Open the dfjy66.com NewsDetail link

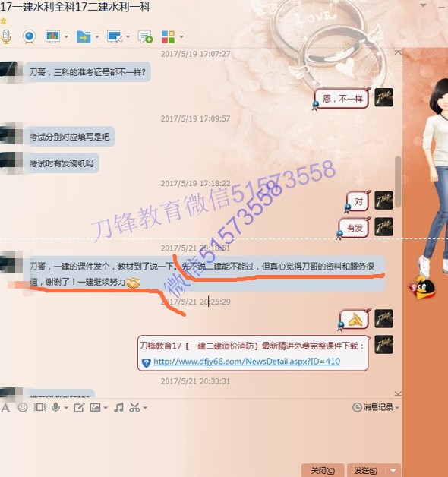click(x=247, y=362)
